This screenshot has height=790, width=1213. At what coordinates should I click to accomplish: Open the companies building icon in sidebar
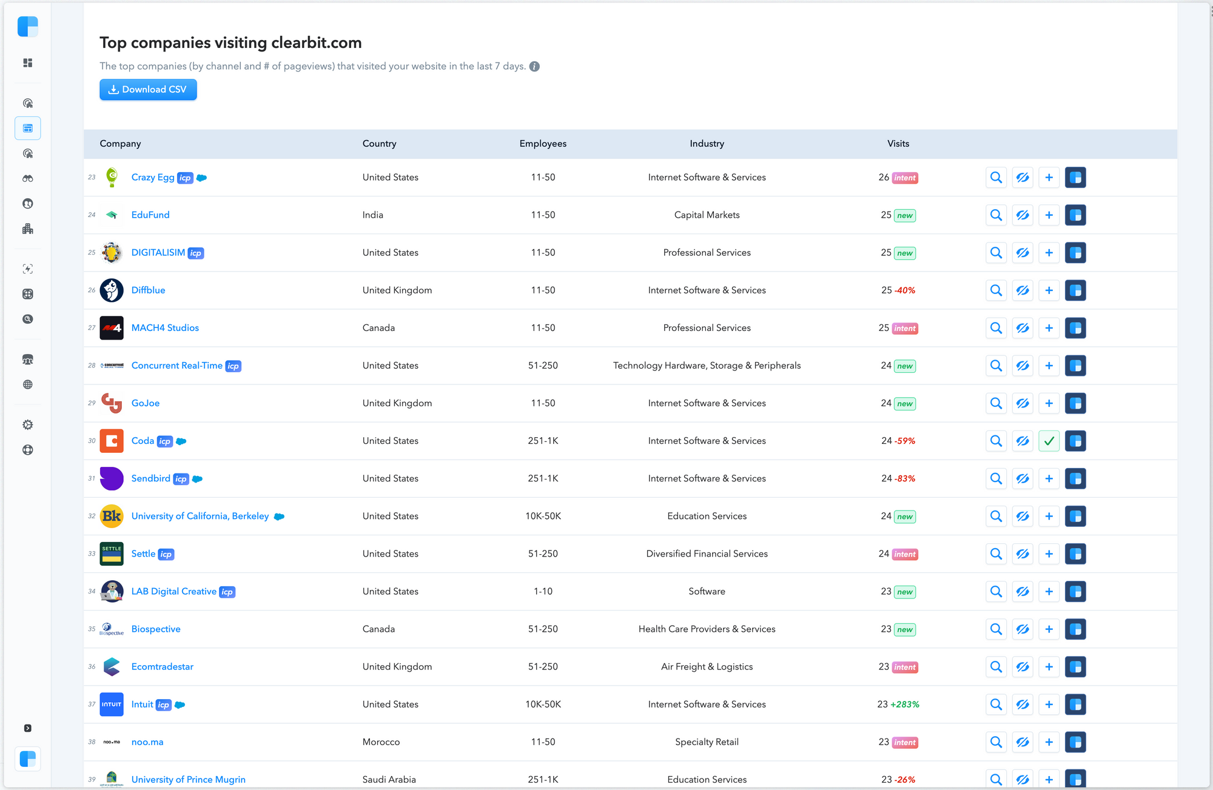coord(28,229)
